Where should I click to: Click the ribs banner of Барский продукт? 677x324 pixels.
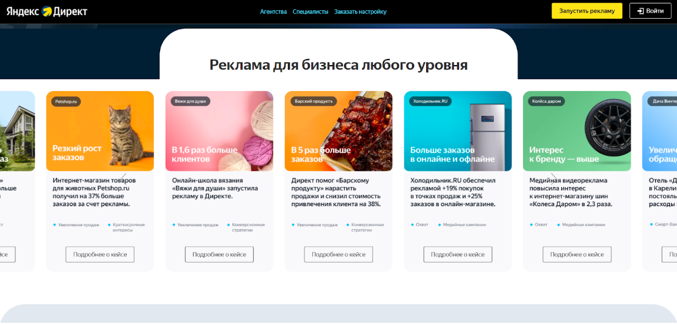click(x=338, y=131)
